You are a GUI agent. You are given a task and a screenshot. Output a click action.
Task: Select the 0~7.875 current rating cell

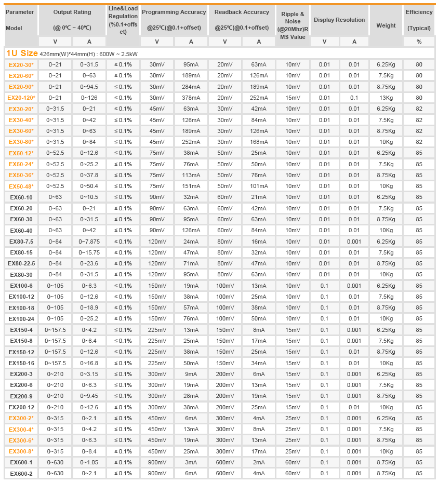89,242
